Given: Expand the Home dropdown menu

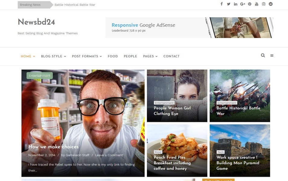Looking at the screenshot, I should click(x=28, y=56).
